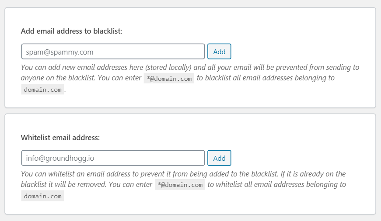Click the blacklist email address input field
Viewport: 381px width, 221px height.
pos(113,52)
